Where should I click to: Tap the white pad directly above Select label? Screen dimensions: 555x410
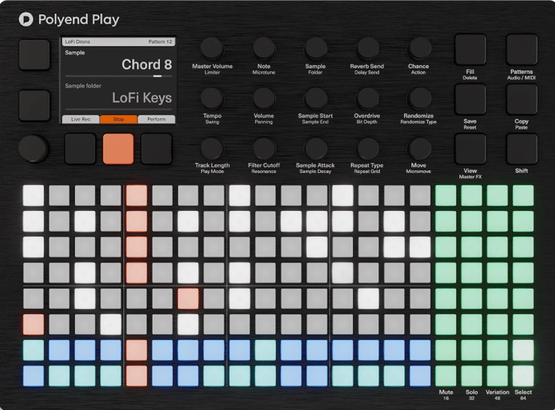[x=523, y=376]
